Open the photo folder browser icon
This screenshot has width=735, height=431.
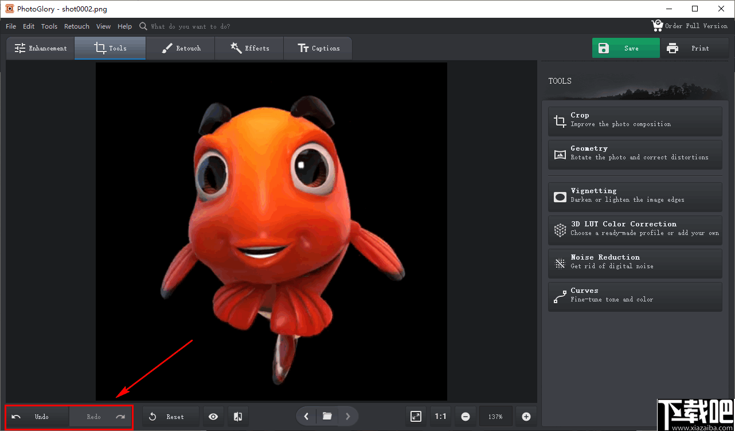327,417
